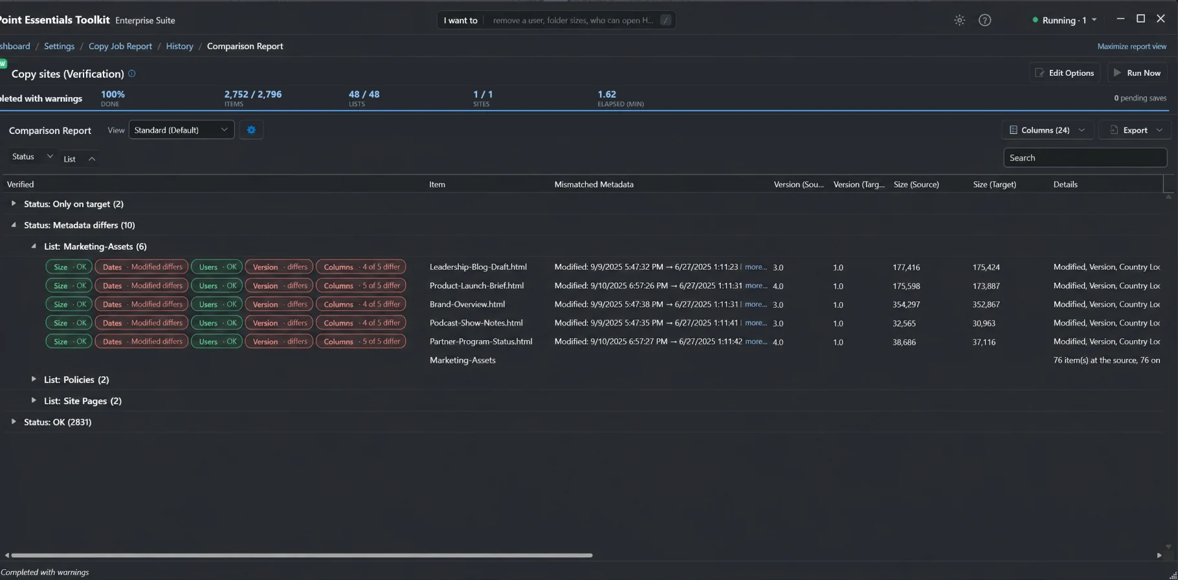Expand the Status: OK (2831) group

pos(14,421)
